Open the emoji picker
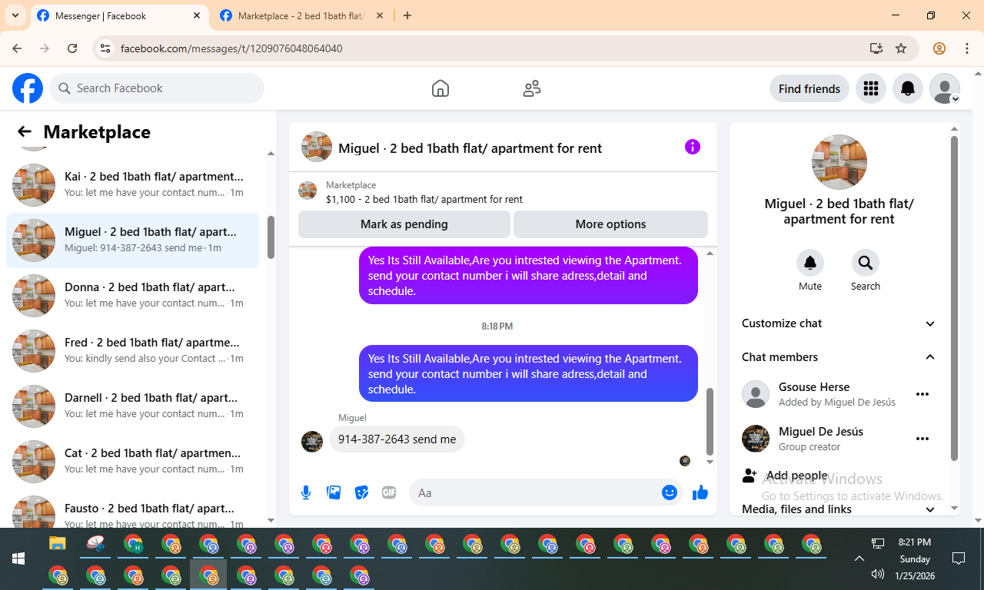The height and width of the screenshot is (590, 984). coord(670,492)
